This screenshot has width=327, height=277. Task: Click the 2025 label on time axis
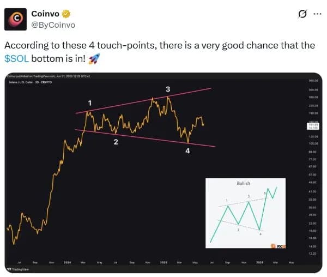coord(162,262)
